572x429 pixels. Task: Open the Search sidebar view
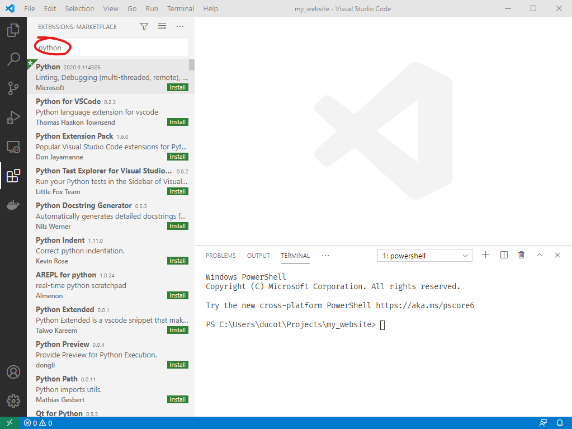tap(13, 59)
